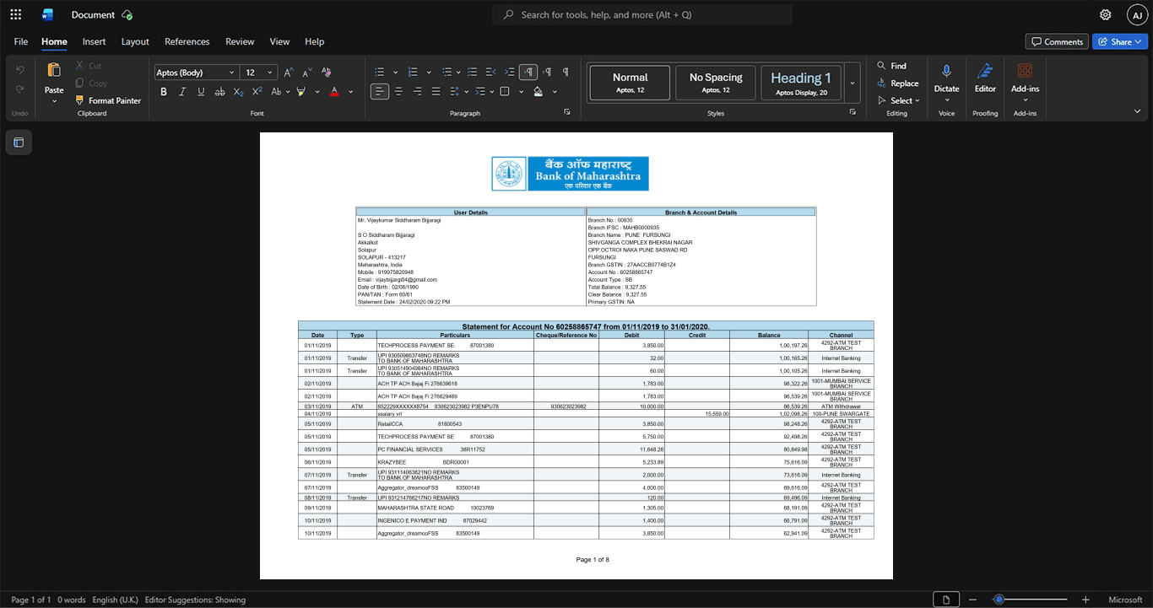Screen dimensions: 1153x608
Task: Expand the bullet library dropdown arrow
Action: point(395,73)
